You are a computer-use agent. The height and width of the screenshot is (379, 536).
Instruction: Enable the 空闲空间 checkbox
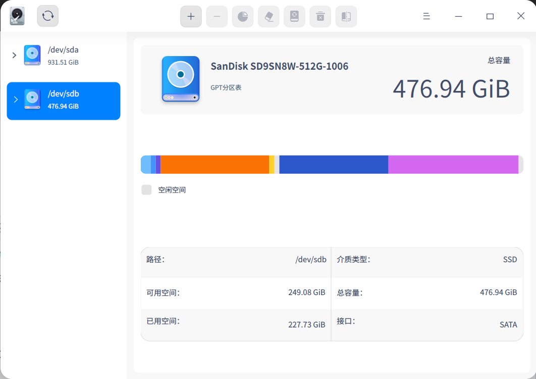[146, 189]
